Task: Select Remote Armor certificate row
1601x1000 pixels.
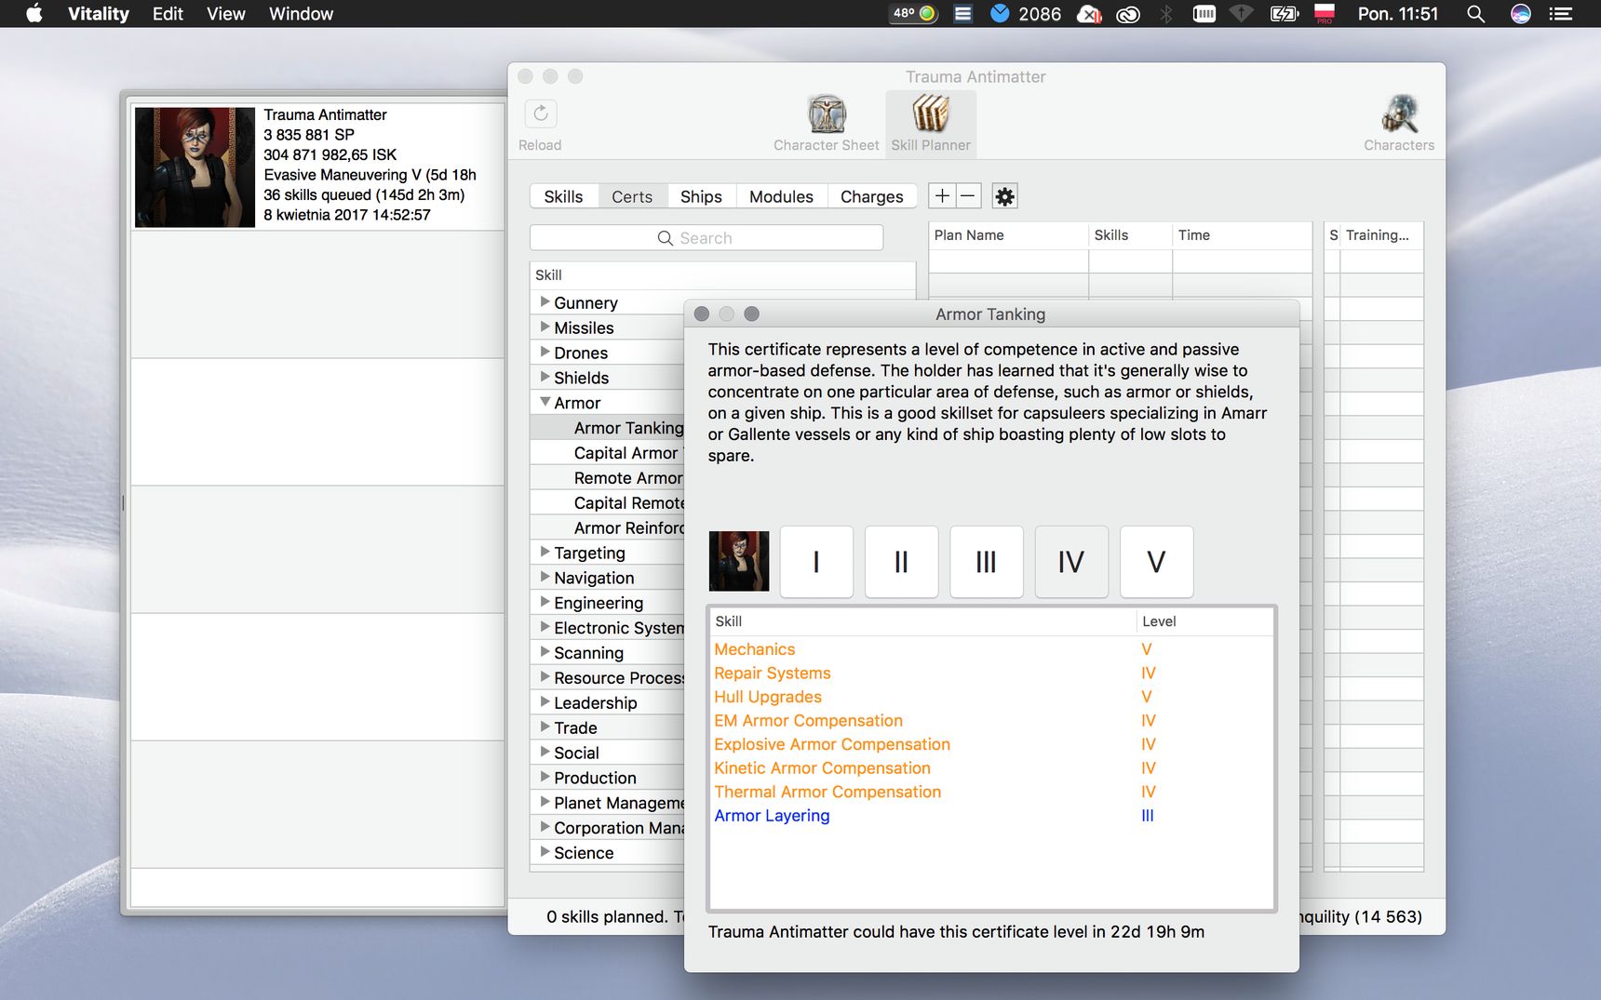Action: (x=607, y=478)
